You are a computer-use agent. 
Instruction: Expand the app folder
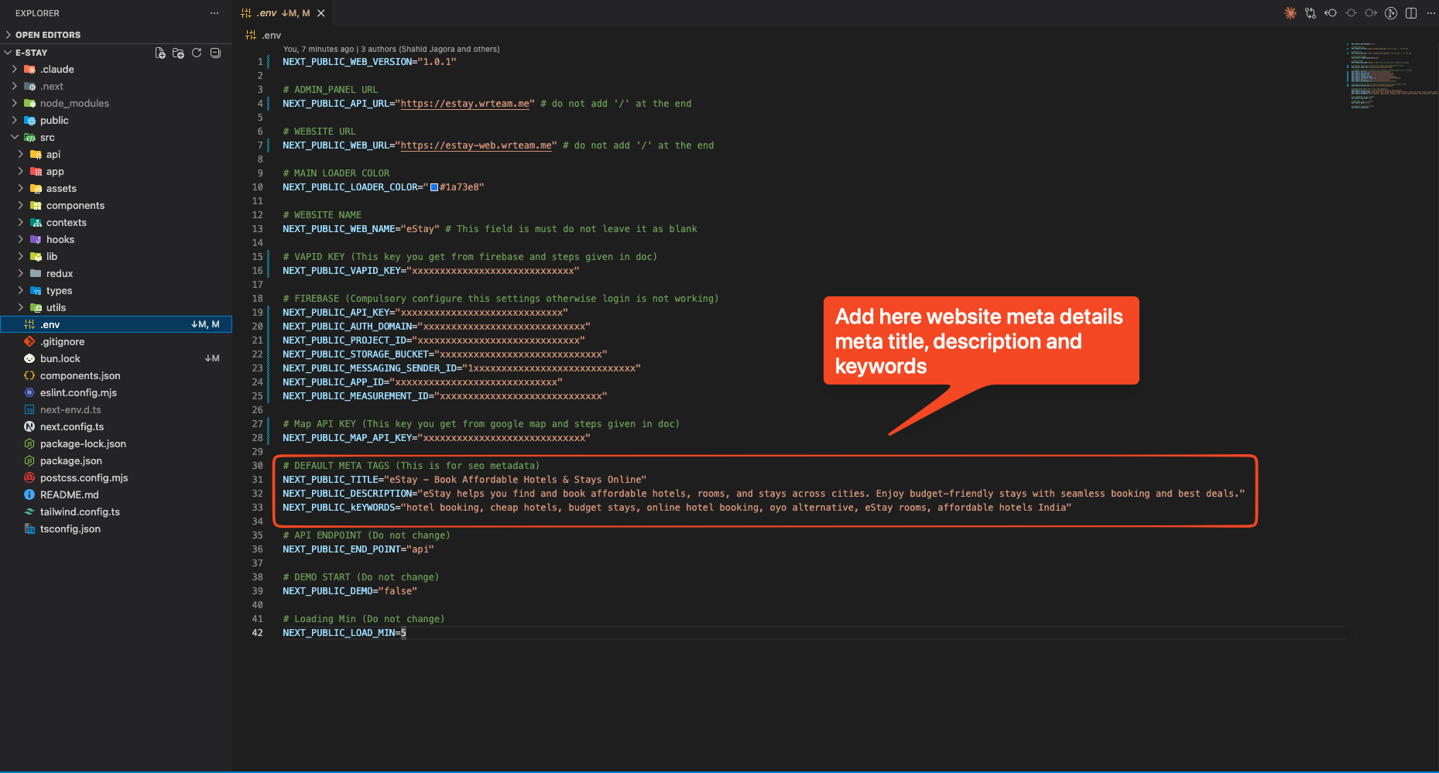116,172
